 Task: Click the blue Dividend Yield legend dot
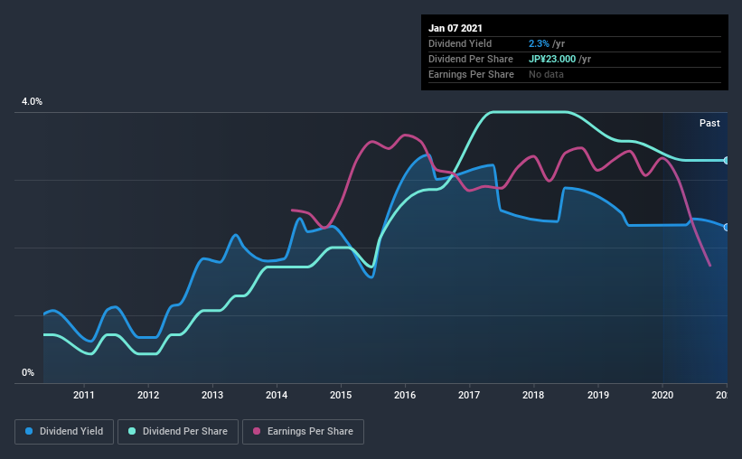pos(29,431)
